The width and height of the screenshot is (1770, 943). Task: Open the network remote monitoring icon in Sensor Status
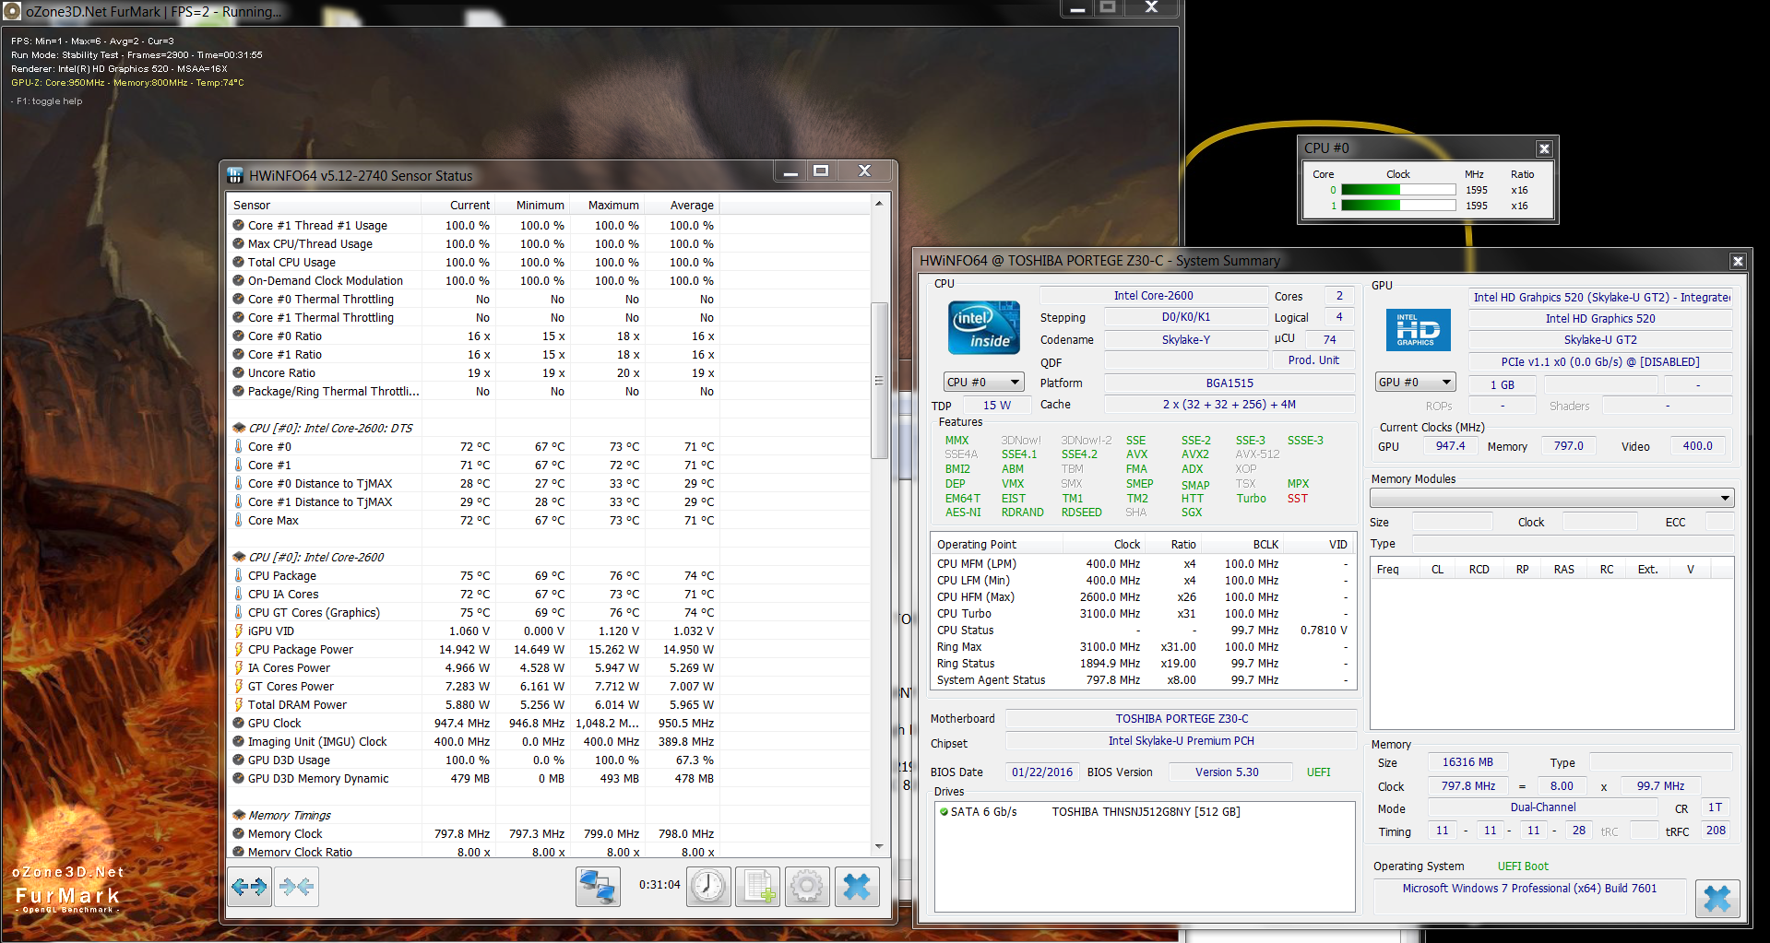tap(598, 887)
